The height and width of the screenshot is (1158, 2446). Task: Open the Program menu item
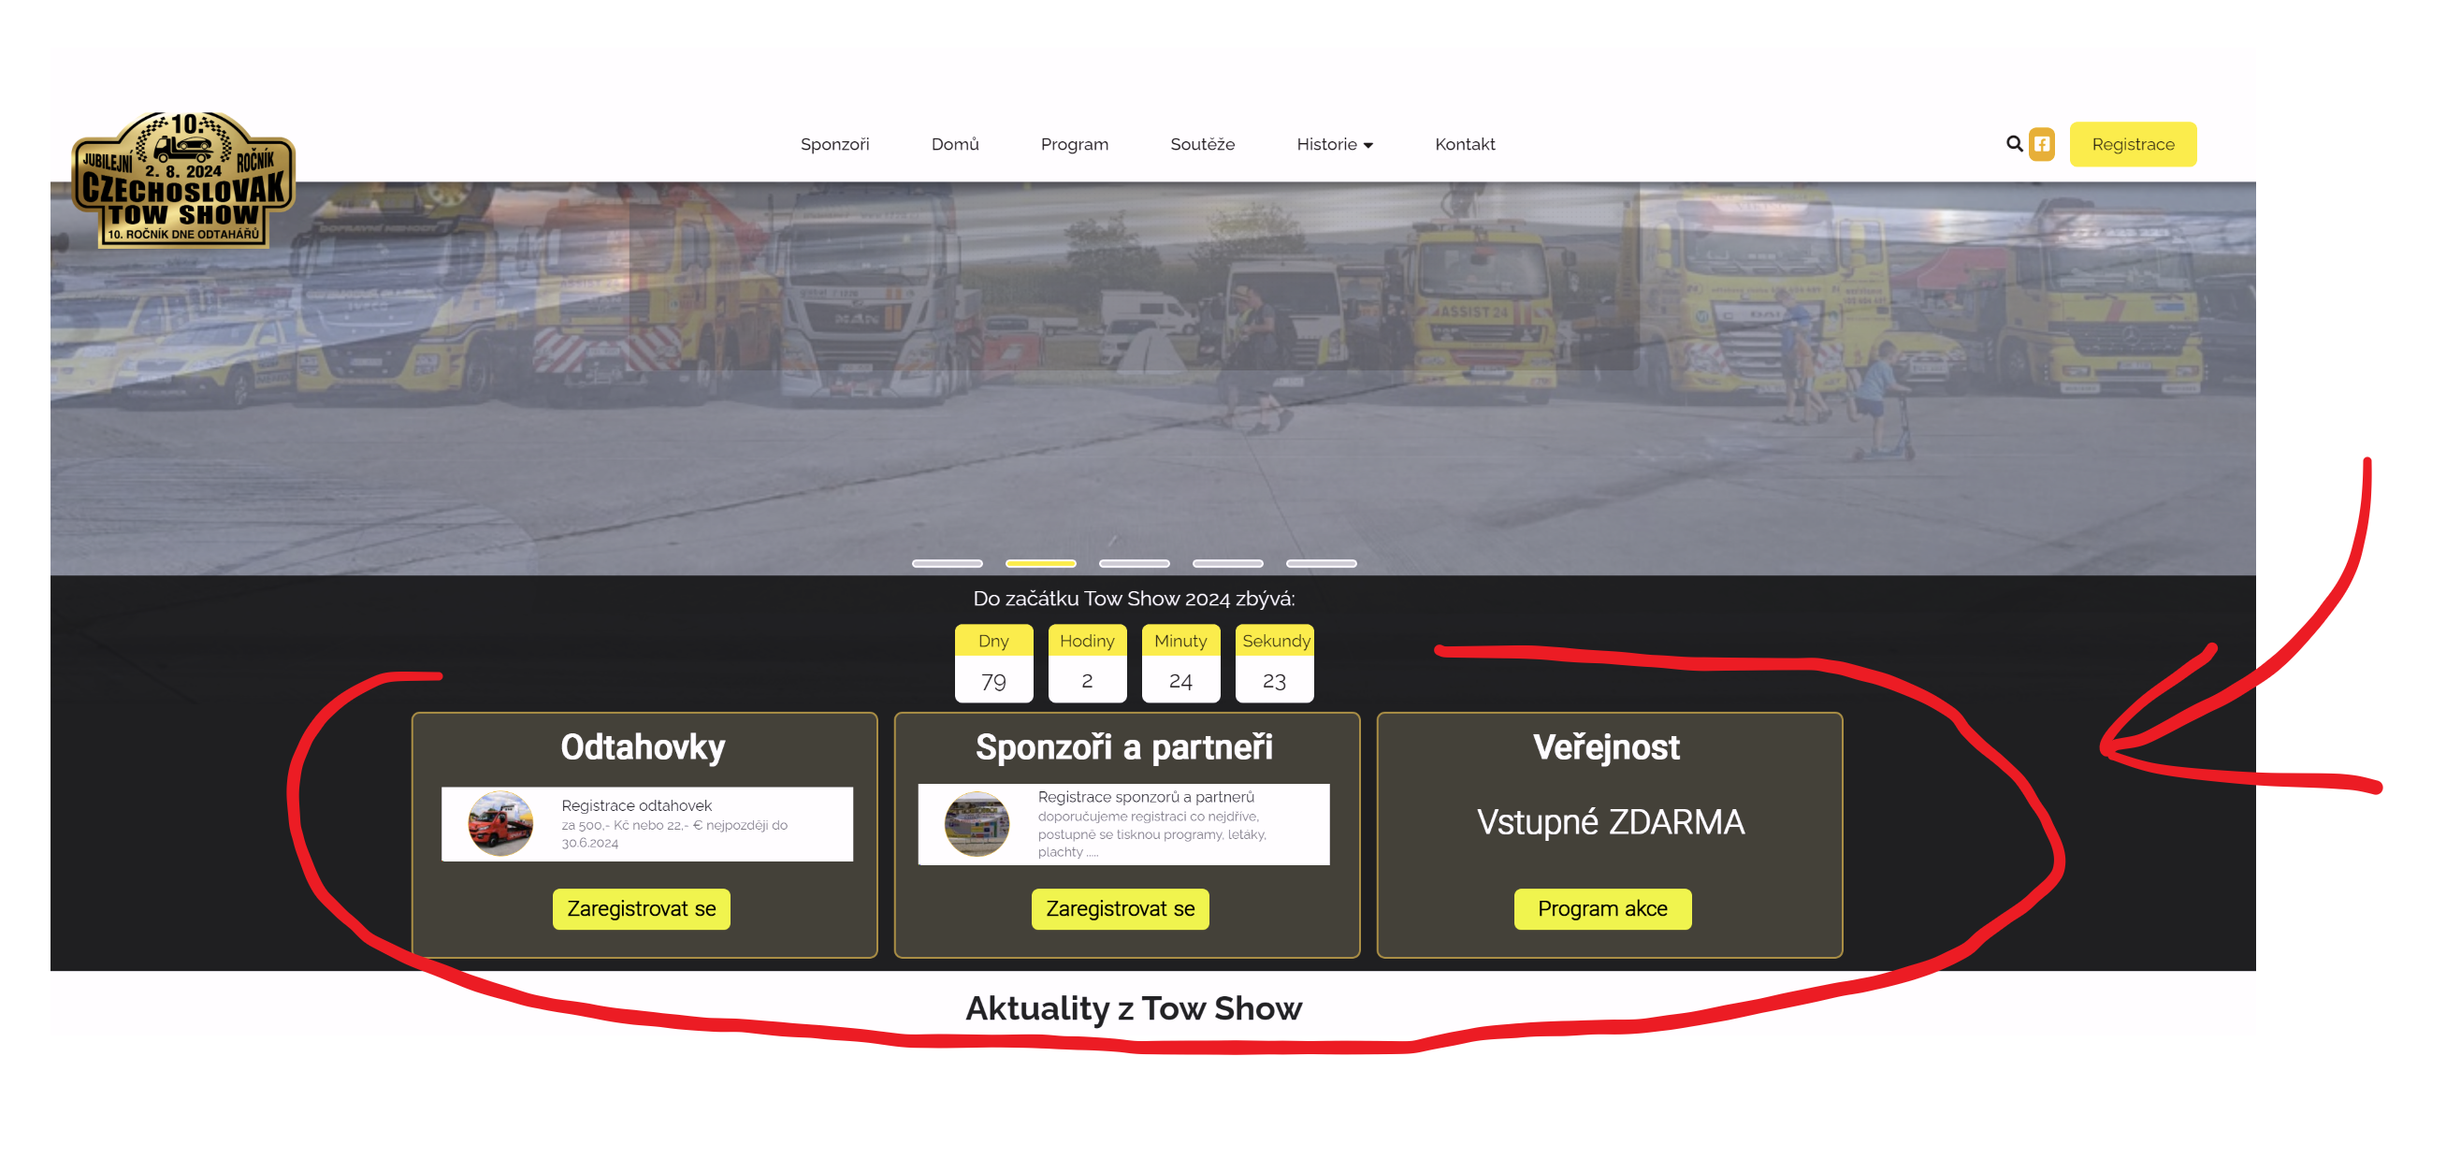pyautogui.click(x=1074, y=144)
